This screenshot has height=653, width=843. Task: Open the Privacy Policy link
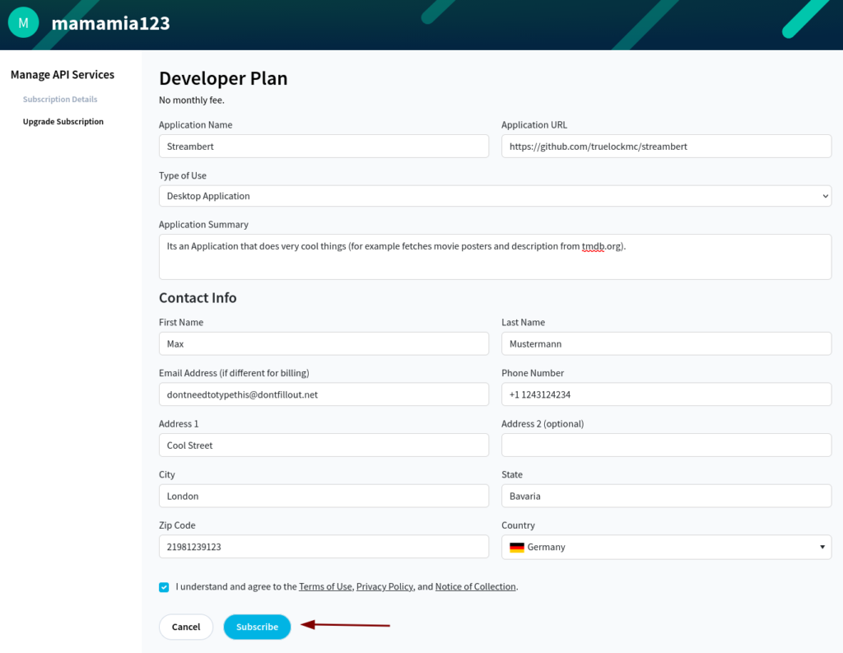click(x=384, y=586)
